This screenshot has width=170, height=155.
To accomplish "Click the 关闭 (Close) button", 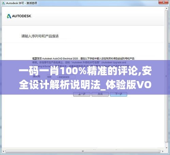I will point(100,94).
